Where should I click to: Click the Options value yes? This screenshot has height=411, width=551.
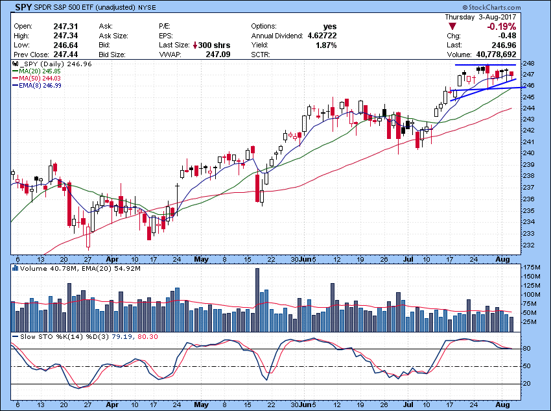(330, 27)
